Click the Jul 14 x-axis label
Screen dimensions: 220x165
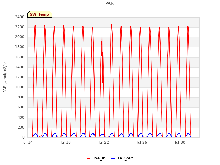[27, 142]
